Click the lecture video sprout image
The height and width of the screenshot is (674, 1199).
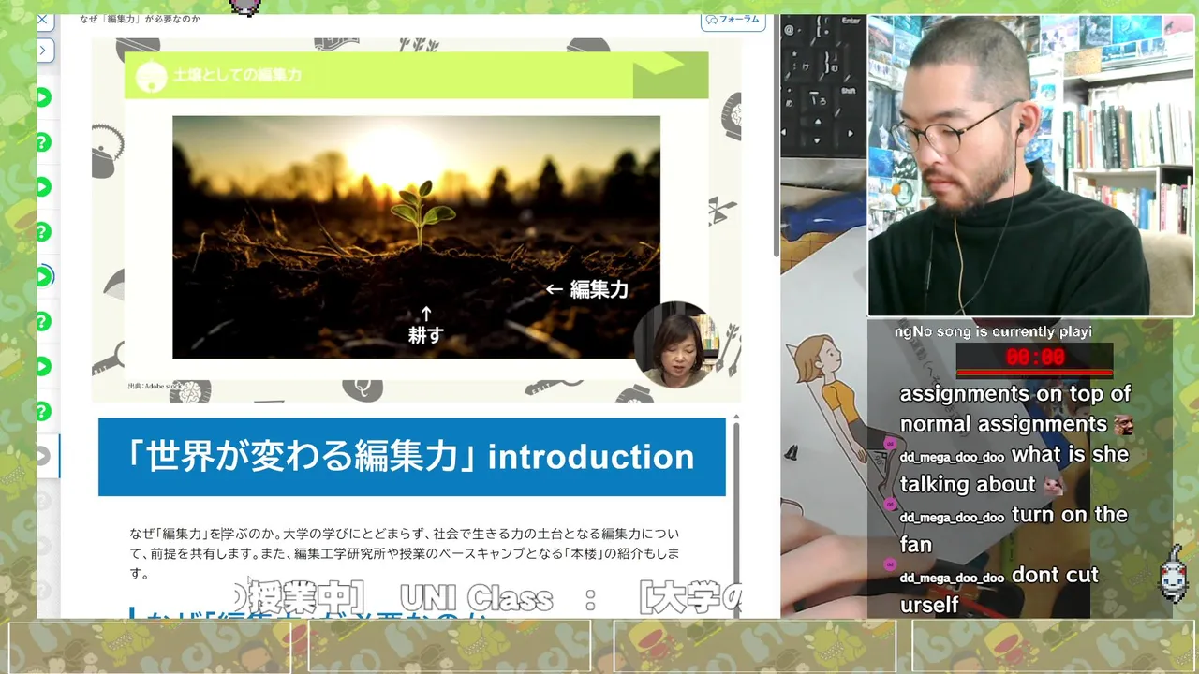(416, 237)
